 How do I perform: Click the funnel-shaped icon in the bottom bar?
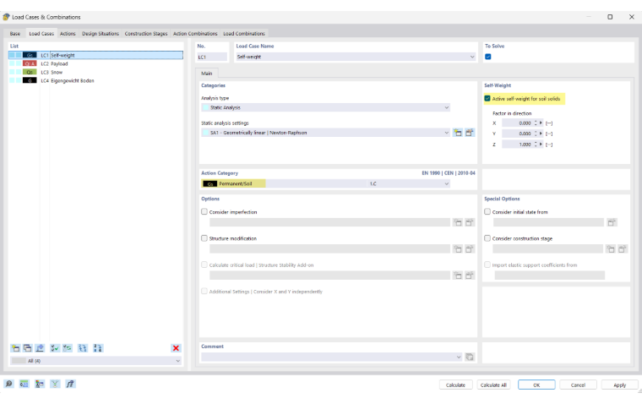pos(55,384)
